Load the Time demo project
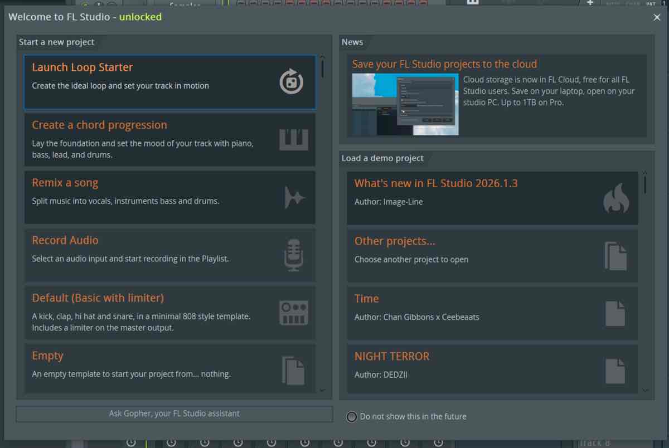 tap(492, 314)
